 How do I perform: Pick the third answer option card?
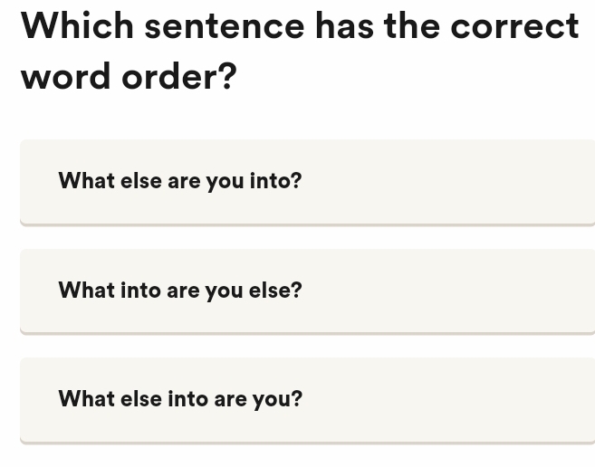coord(307,399)
